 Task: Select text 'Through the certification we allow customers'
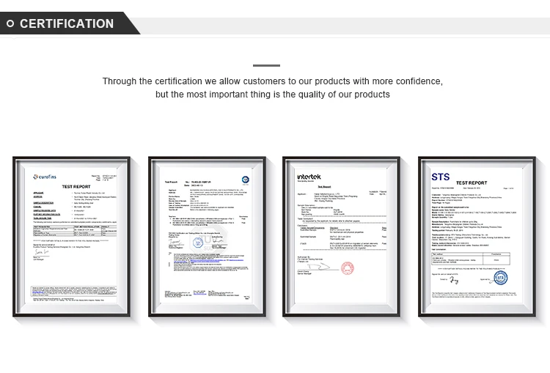pos(194,81)
